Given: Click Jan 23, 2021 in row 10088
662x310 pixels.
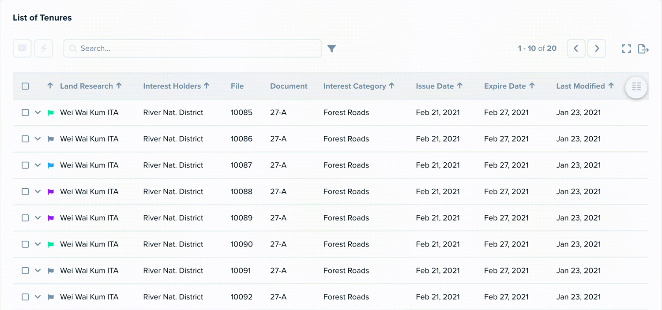Looking at the screenshot, I should pos(579,192).
